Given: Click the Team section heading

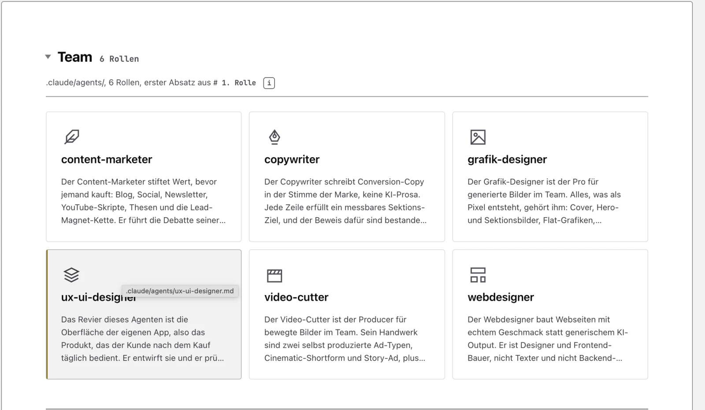Looking at the screenshot, I should 75,57.
